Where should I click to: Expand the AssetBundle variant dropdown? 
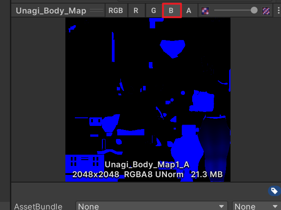click(x=256, y=206)
